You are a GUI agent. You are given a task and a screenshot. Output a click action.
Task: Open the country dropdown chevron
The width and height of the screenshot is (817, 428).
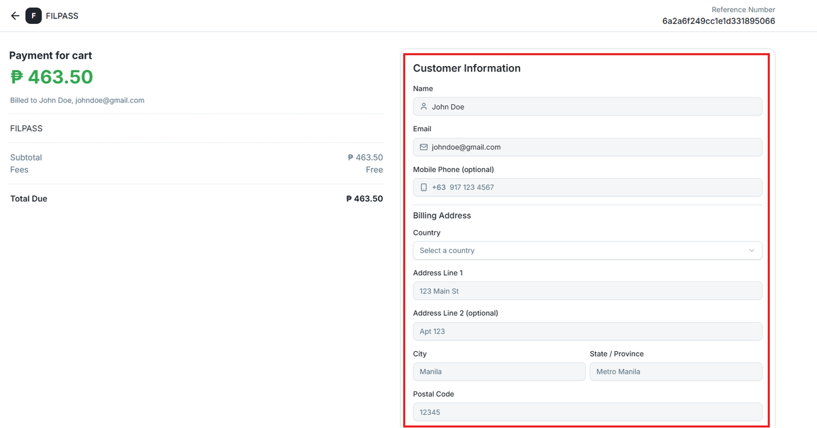[x=752, y=250]
